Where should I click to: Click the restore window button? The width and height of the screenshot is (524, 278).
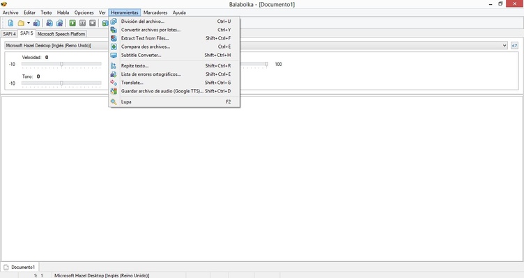[x=500, y=3]
